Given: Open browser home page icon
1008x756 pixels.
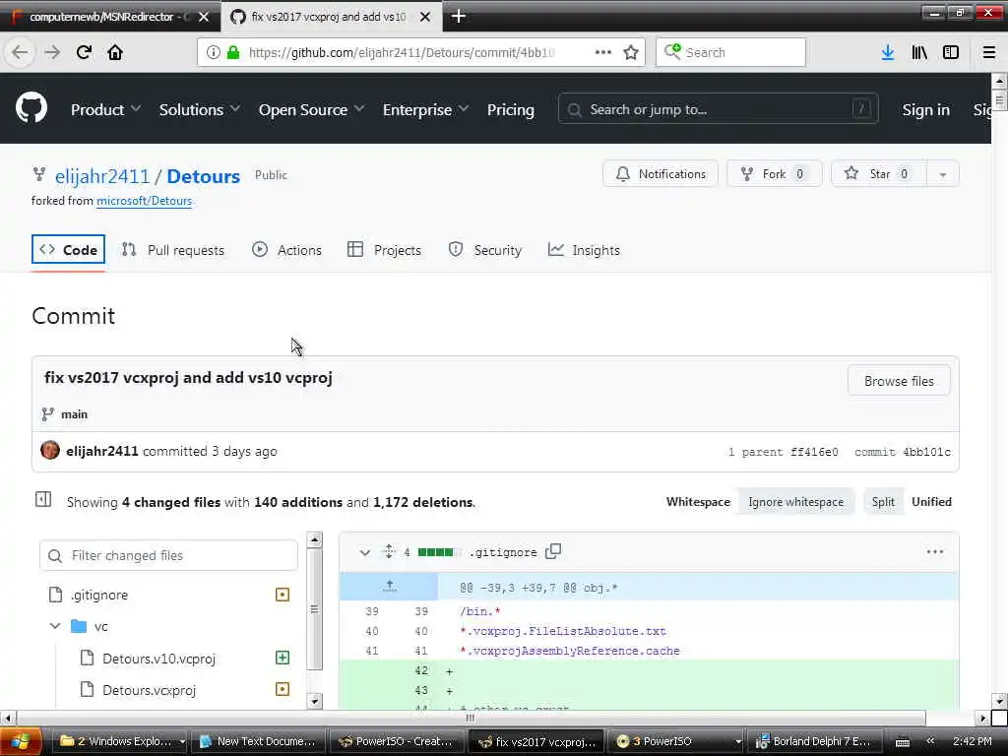Looking at the screenshot, I should click(x=115, y=52).
